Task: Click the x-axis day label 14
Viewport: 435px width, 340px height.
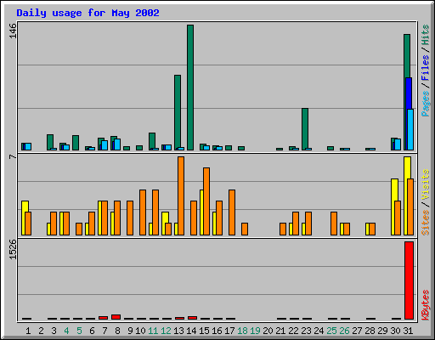Action: tap(191, 331)
